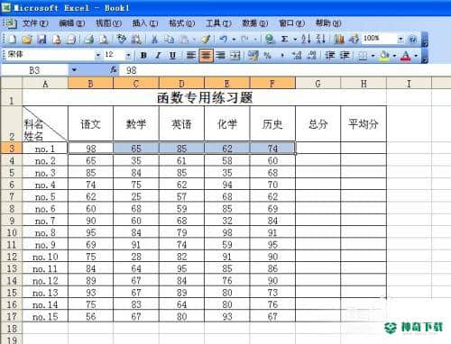Decrease the indent
Viewport: 451px width, 344px height.
330,56
